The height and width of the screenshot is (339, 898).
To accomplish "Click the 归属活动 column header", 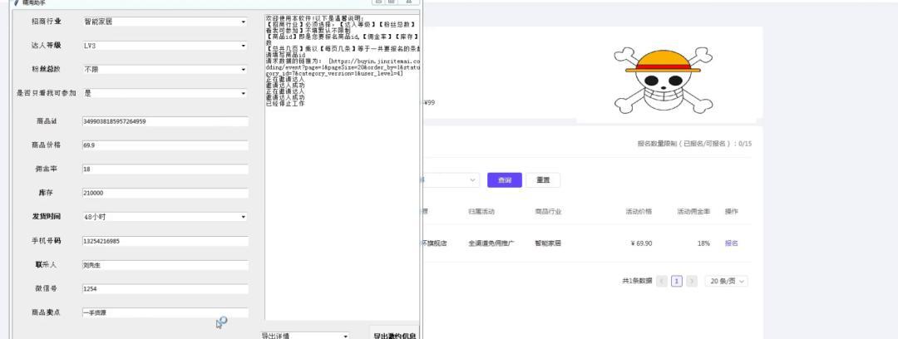I will coord(481,211).
